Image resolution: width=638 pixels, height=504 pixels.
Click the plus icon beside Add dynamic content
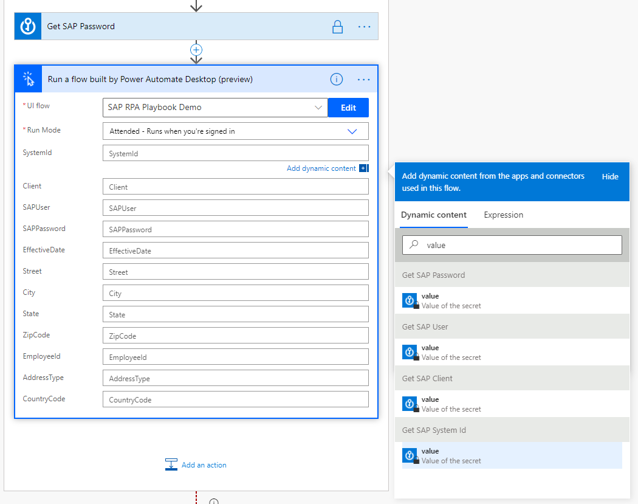pos(363,168)
